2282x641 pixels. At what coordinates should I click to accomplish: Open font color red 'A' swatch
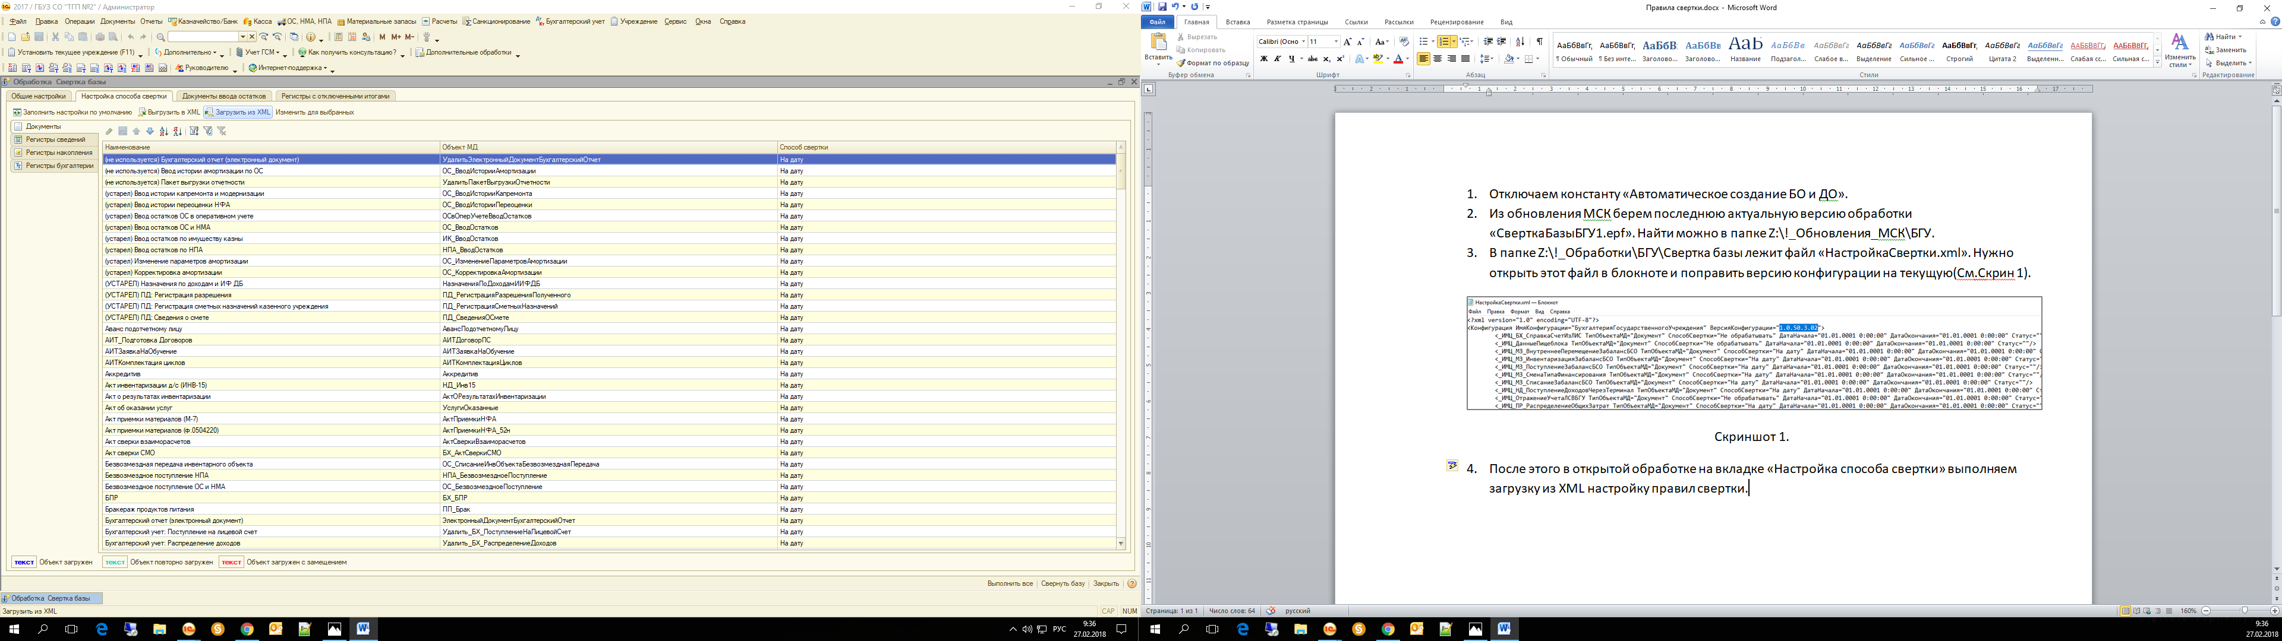coord(1398,59)
